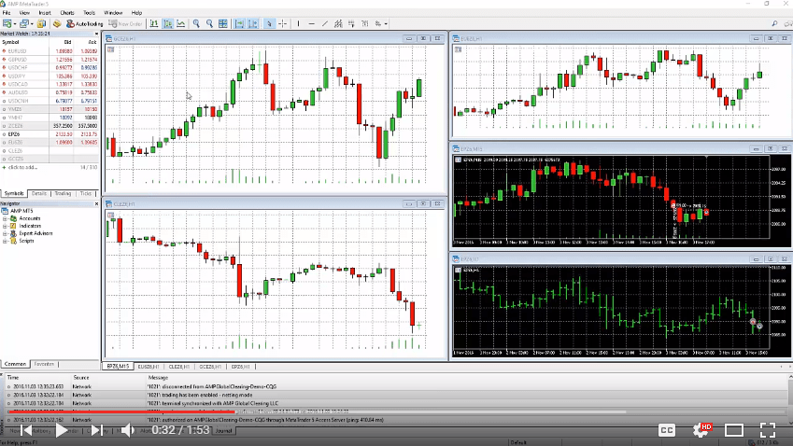Select the Vertical Line drawing tool

pyautogui.click(x=298, y=23)
